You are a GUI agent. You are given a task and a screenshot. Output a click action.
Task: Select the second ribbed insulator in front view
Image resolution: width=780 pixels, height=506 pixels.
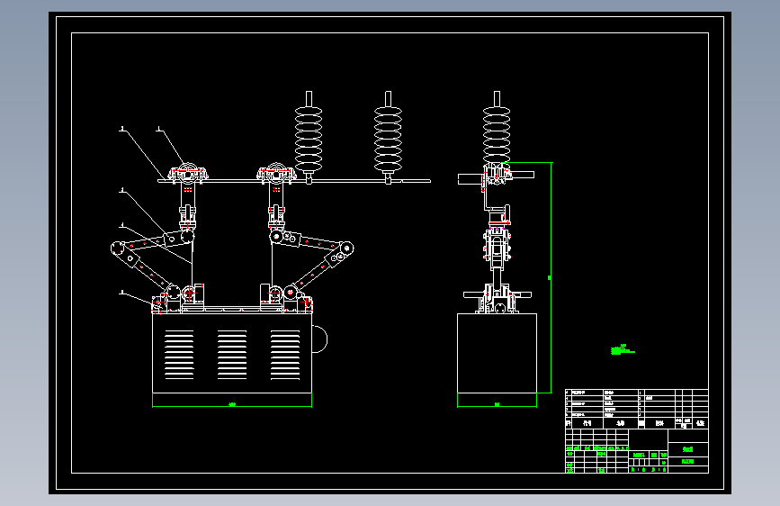coord(388,137)
